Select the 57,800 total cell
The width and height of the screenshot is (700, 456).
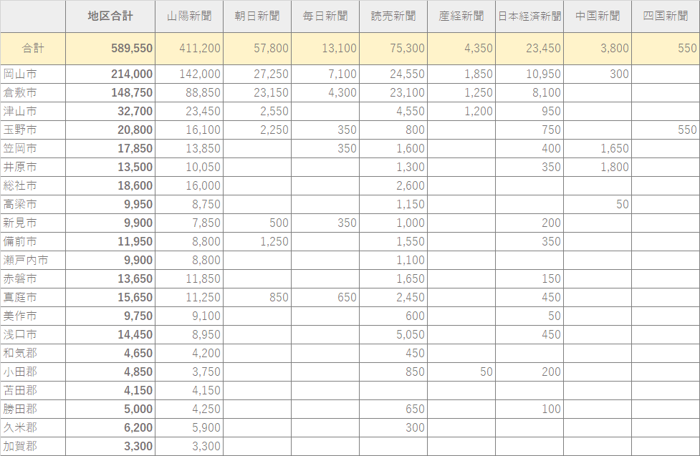tap(257, 48)
